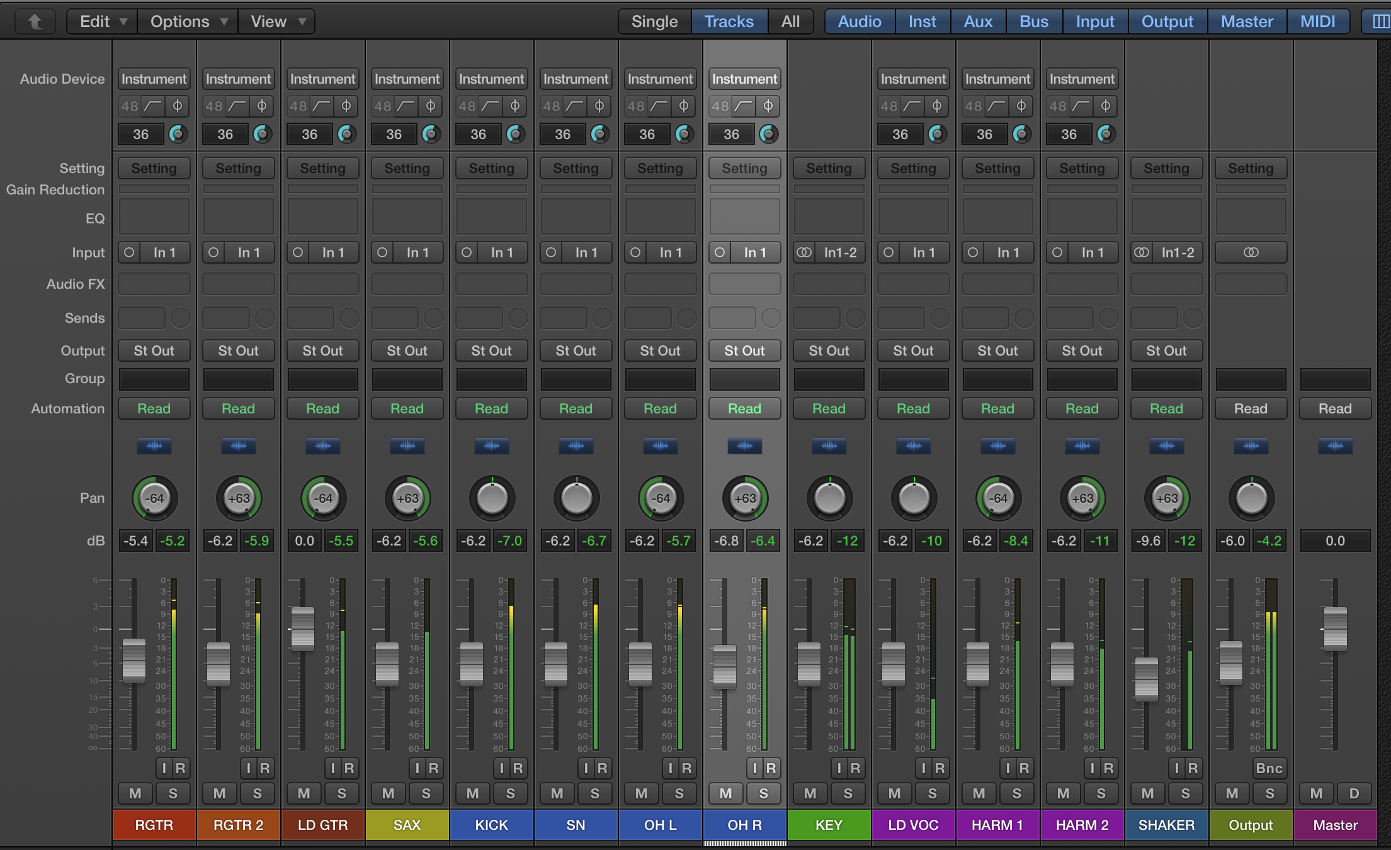Image resolution: width=1391 pixels, height=850 pixels.
Task: Click waveform track icon on SAX channel
Action: pyautogui.click(x=407, y=446)
